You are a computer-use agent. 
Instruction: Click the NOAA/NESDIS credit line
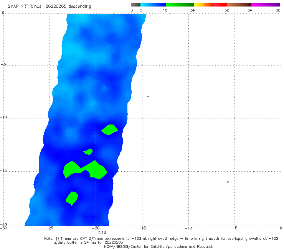tap(159, 247)
